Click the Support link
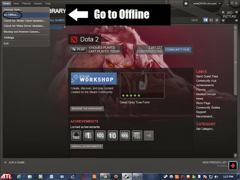 [x=201, y=112]
